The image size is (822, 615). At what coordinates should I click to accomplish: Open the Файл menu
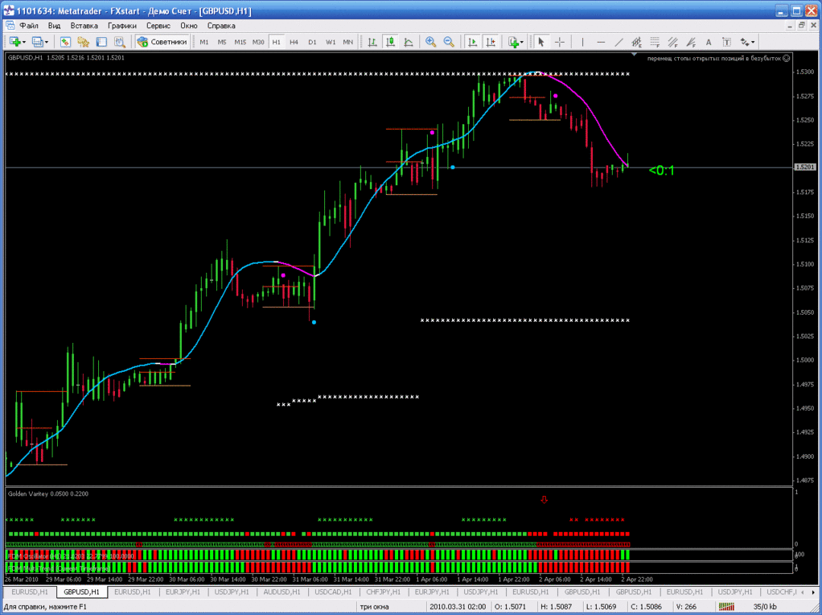[x=29, y=26]
